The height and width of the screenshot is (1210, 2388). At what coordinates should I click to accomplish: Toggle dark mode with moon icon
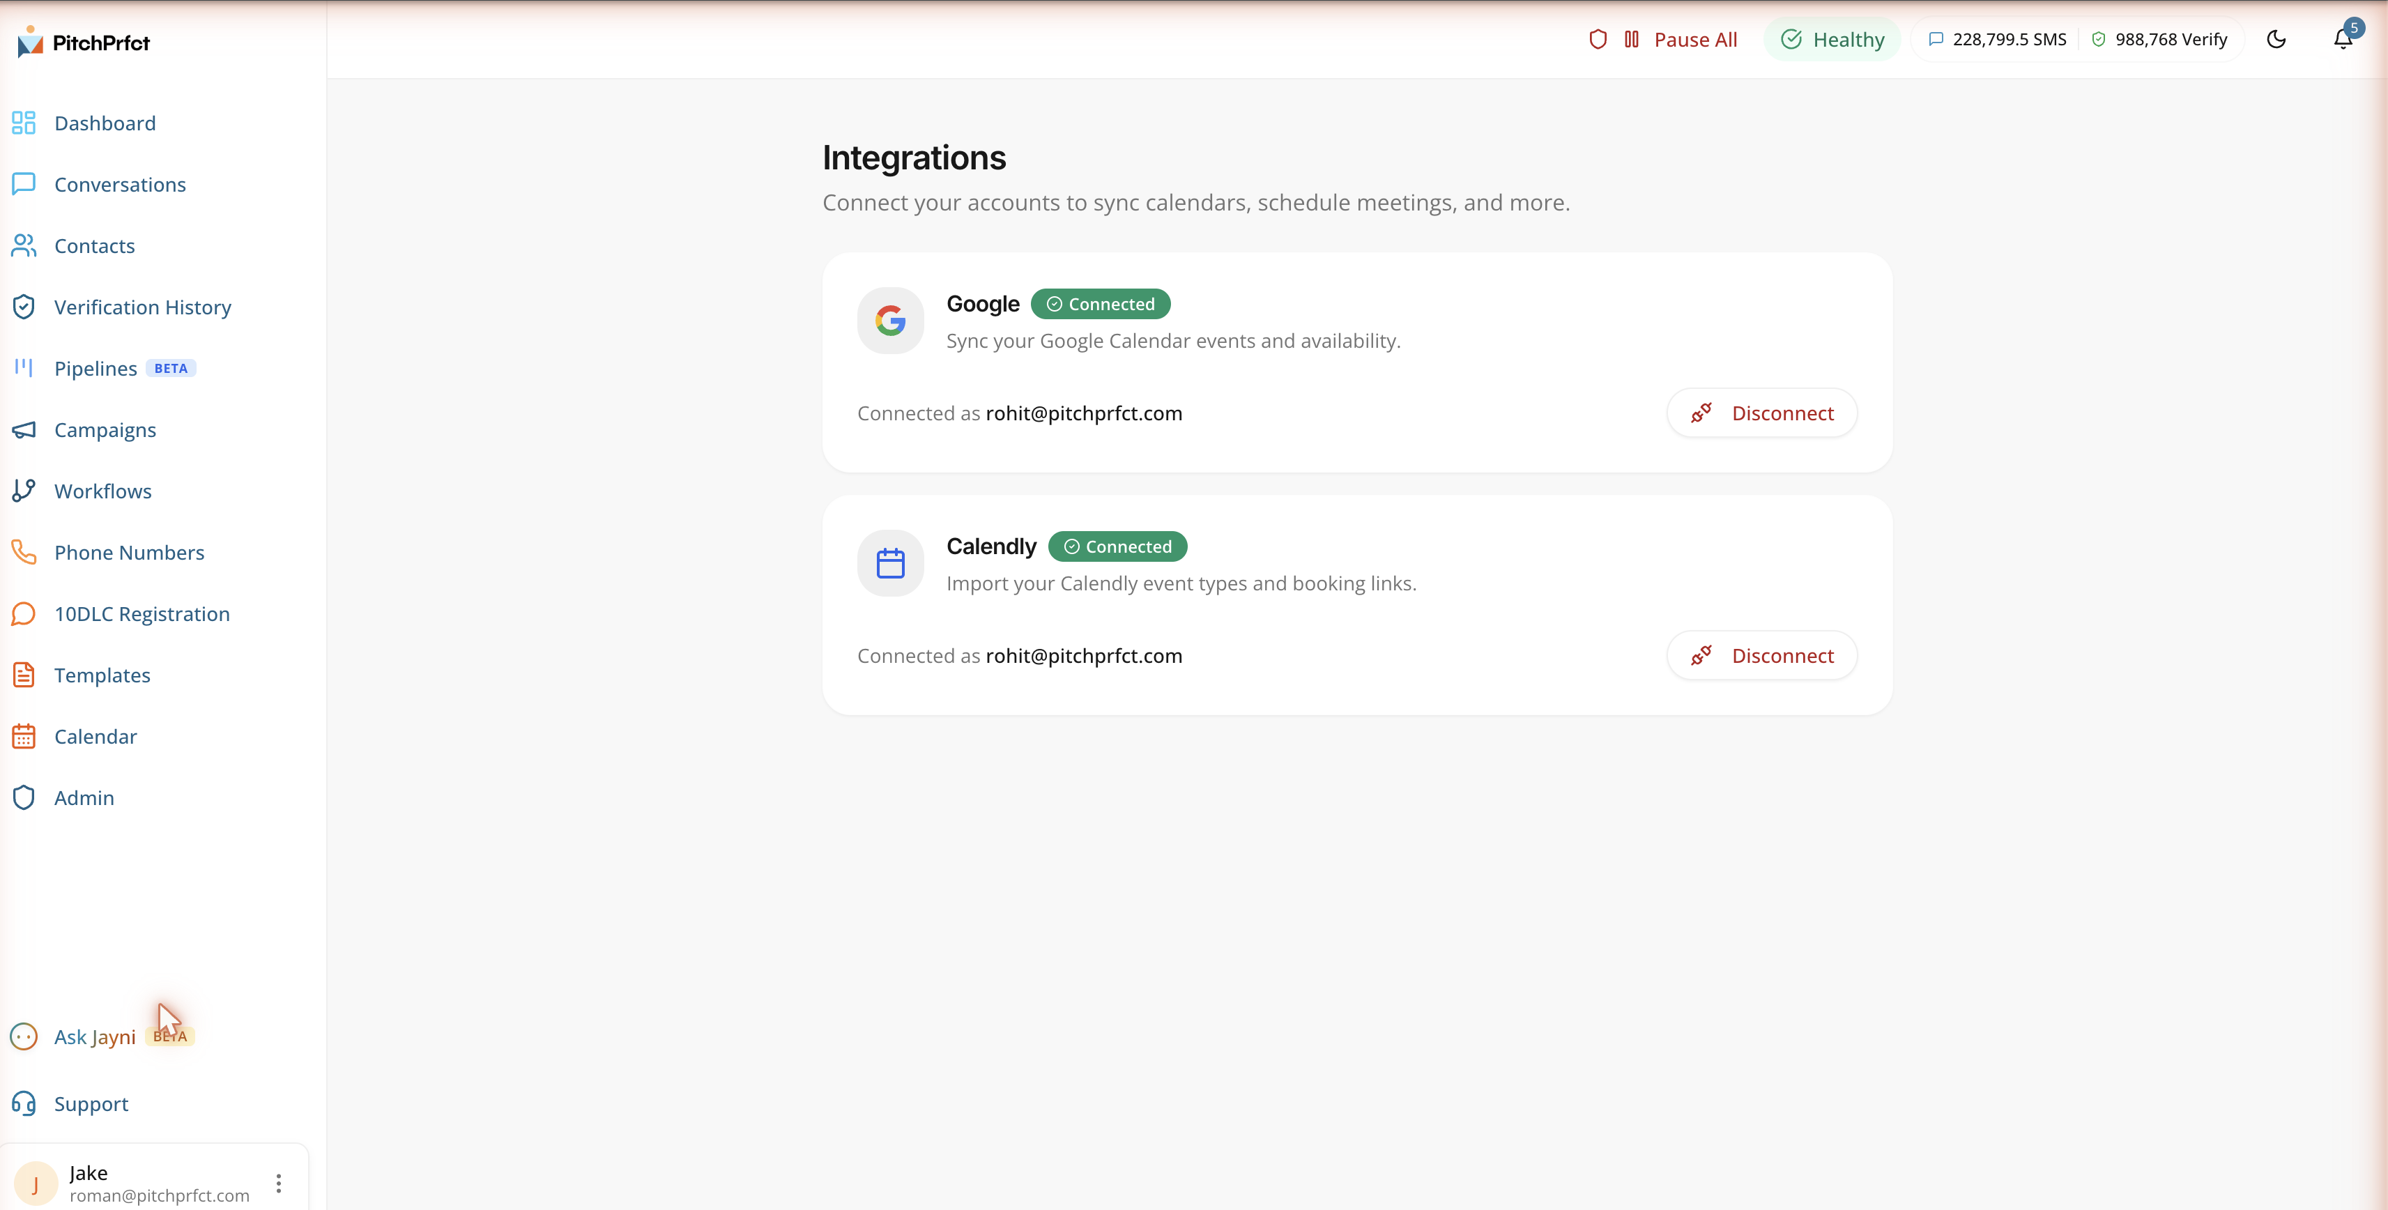click(x=2276, y=39)
